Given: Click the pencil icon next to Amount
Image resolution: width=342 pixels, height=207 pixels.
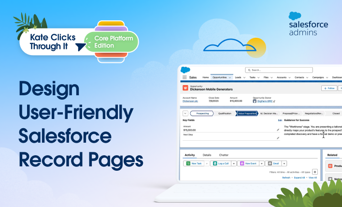Looking at the screenshot, I should pos(278,130).
